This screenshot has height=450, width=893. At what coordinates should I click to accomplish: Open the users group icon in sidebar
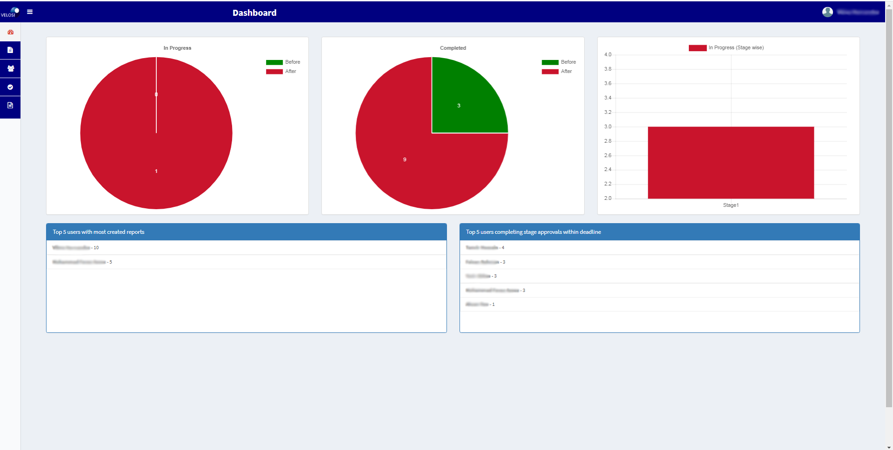pyautogui.click(x=10, y=68)
